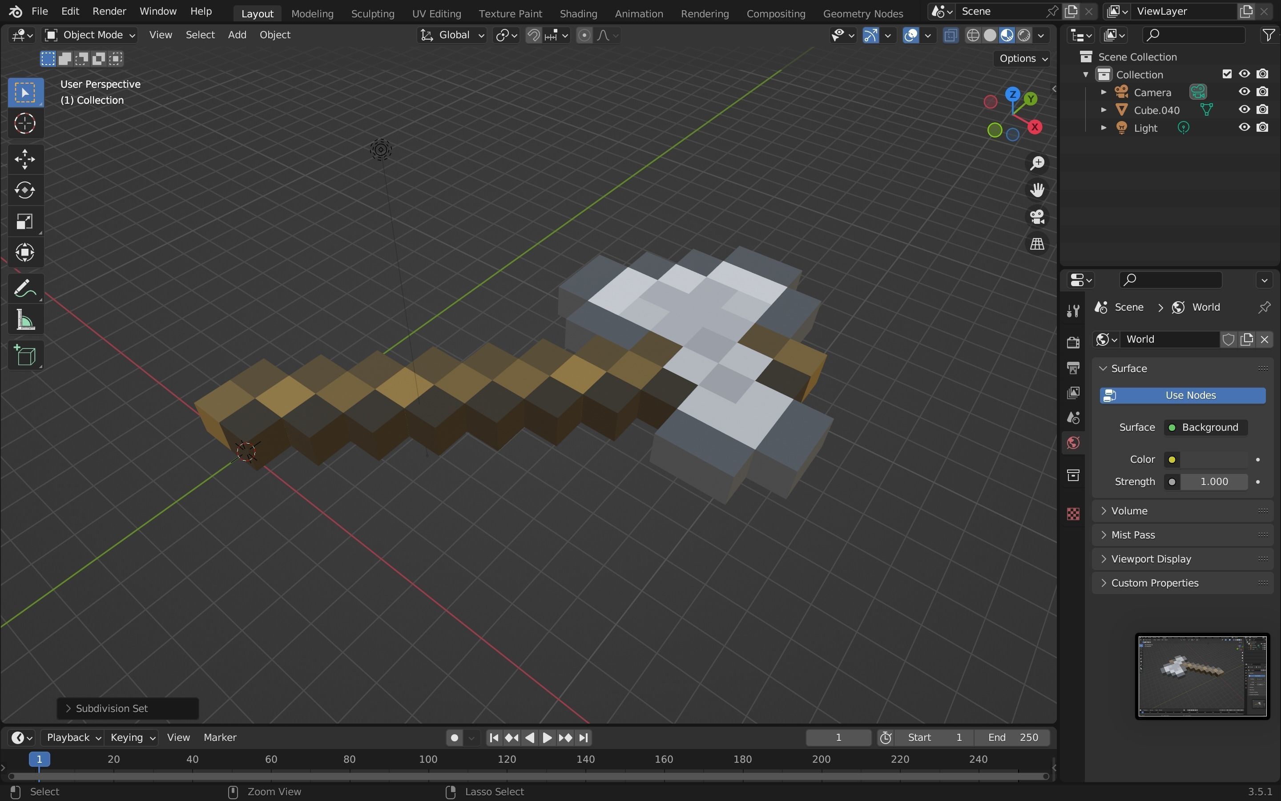The height and width of the screenshot is (801, 1281).
Task: Open the Options dropdown in viewport
Action: [1022, 58]
